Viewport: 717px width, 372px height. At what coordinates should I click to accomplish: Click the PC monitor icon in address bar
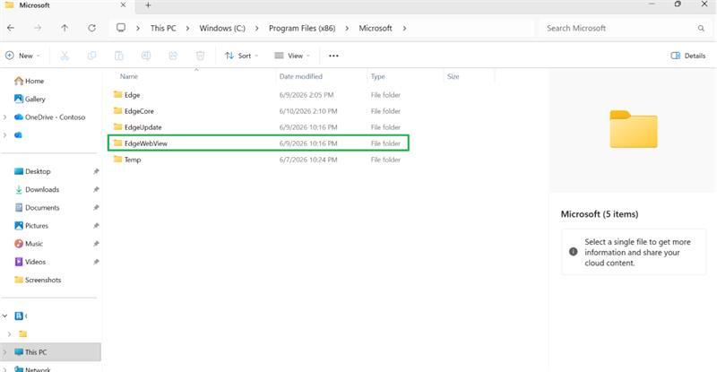pyautogui.click(x=121, y=28)
